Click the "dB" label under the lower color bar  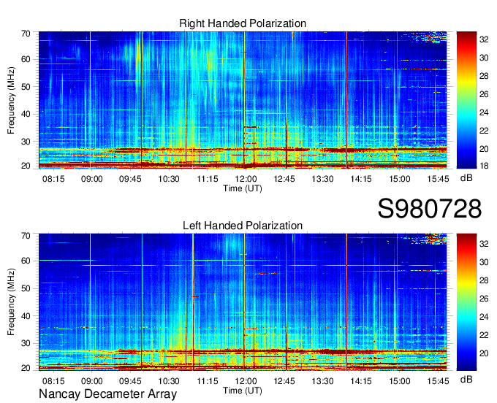(x=466, y=379)
